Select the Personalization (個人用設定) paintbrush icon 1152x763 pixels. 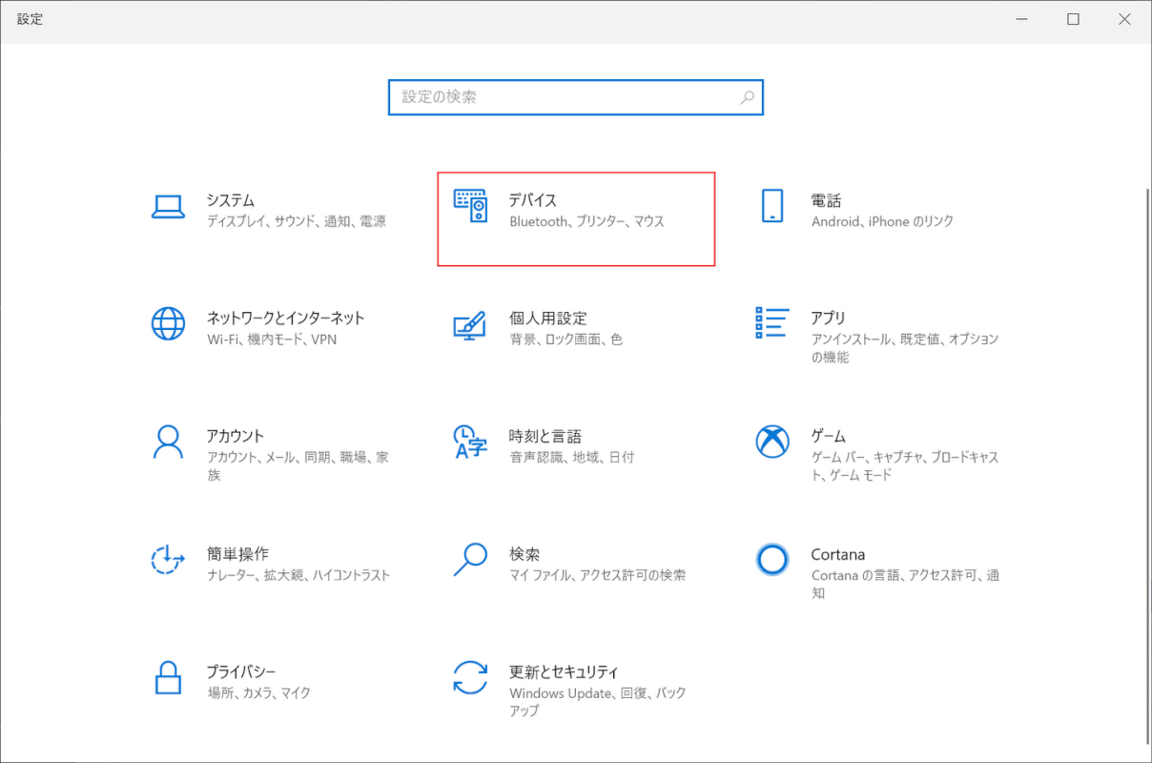point(470,324)
